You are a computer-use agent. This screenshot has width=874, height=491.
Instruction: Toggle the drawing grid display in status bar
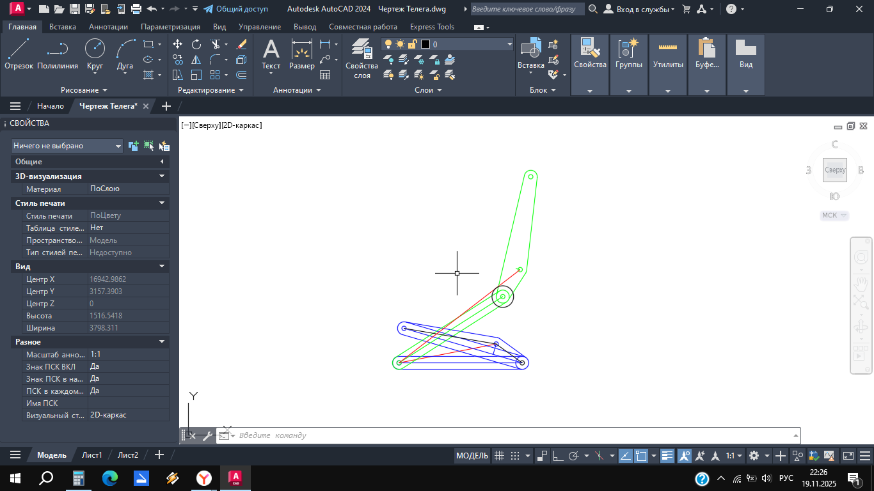point(500,456)
